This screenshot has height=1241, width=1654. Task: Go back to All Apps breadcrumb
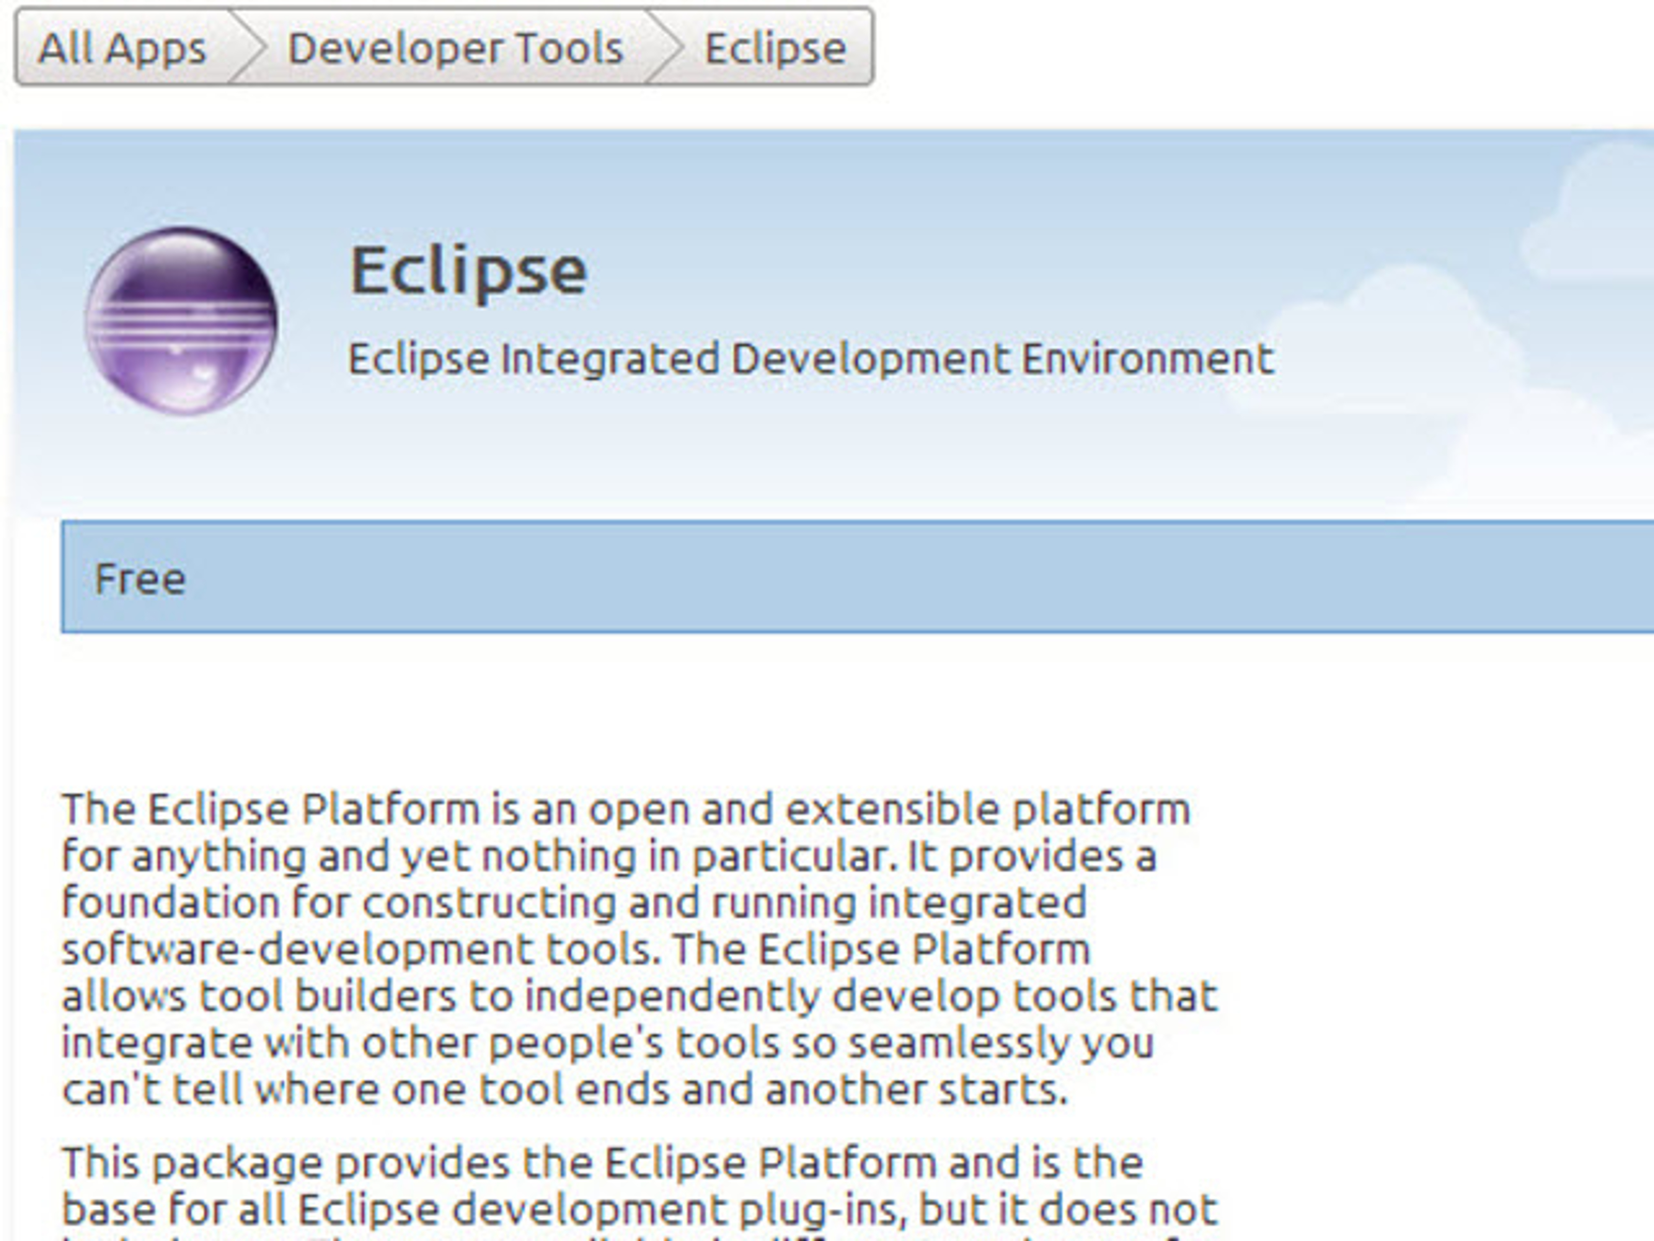click(122, 48)
